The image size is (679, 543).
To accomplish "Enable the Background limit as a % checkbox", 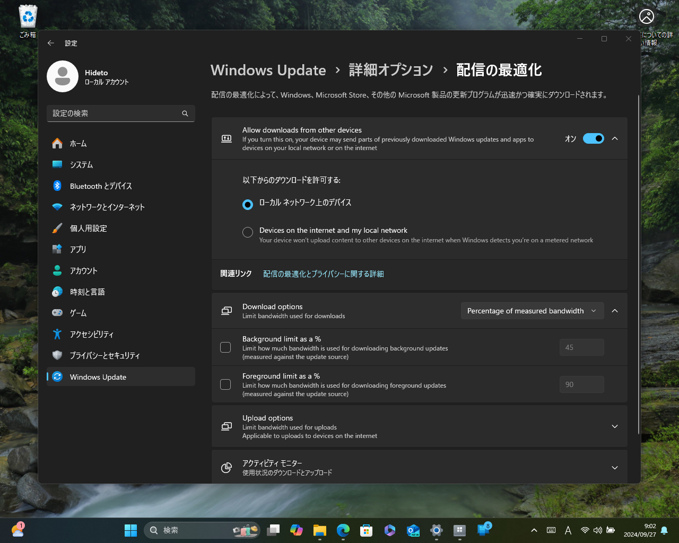I will point(225,347).
